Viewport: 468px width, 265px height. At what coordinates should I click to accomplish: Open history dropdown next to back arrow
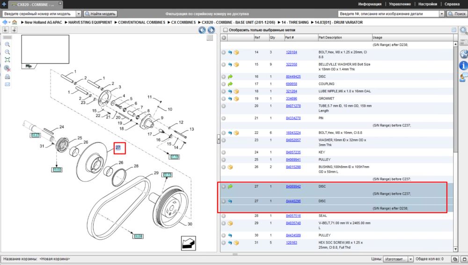pyautogui.click(x=9, y=22)
